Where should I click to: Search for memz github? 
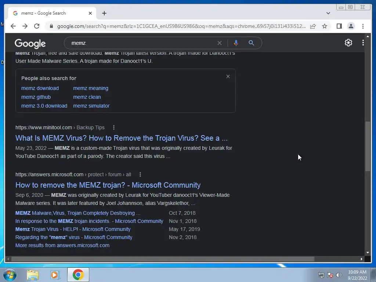tap(36, 97)
